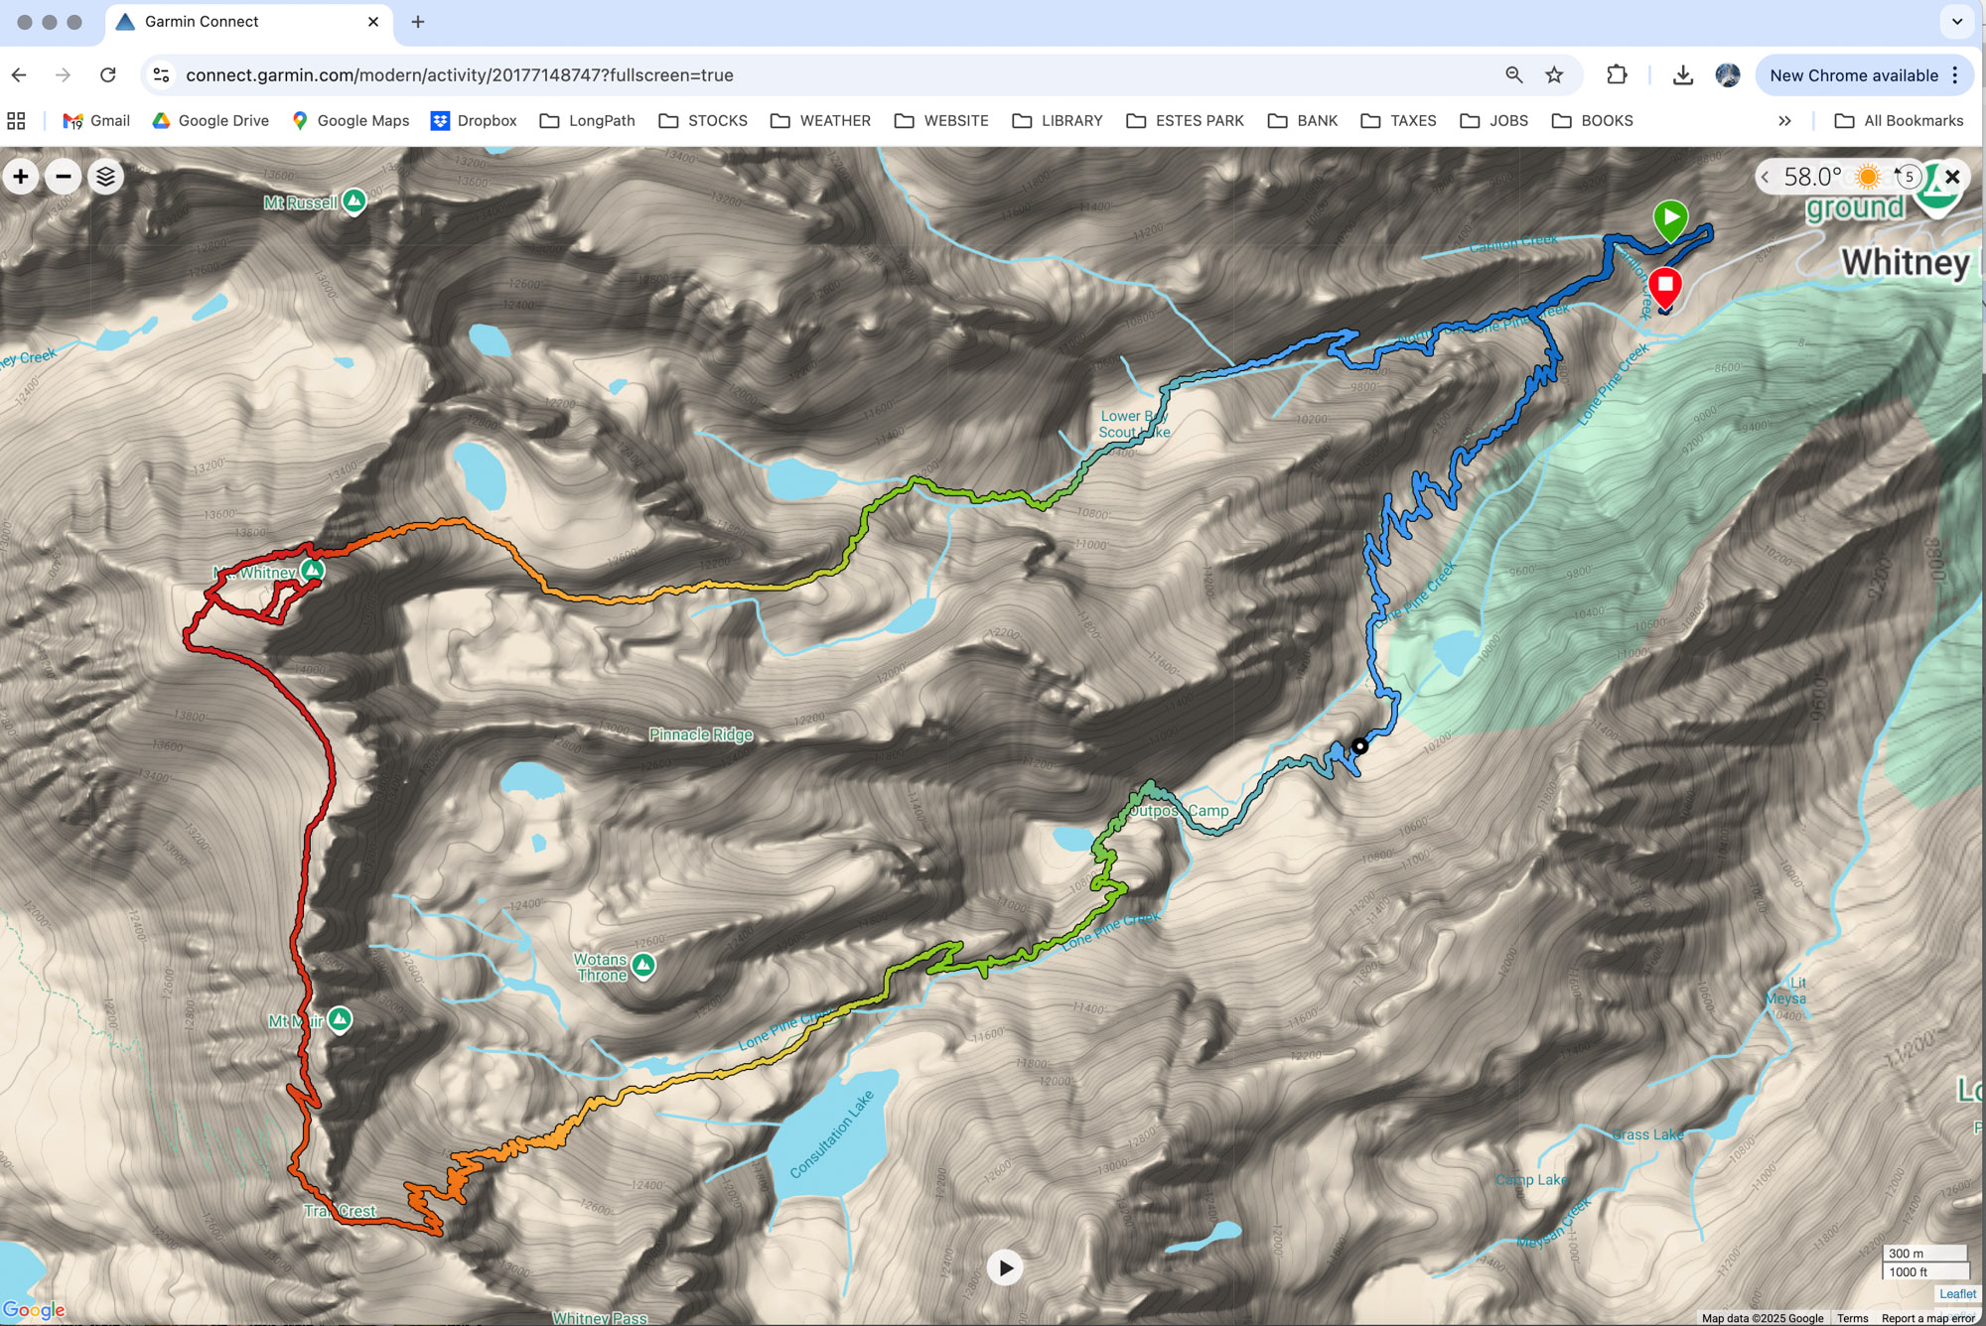Screen dimensions: 1986x1326
Task: Click the green start marker
Action: click(x=1670, y=217)
